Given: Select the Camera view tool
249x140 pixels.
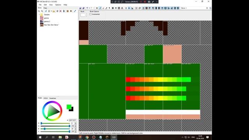Looking at the screenshot, I should (97, 8).
